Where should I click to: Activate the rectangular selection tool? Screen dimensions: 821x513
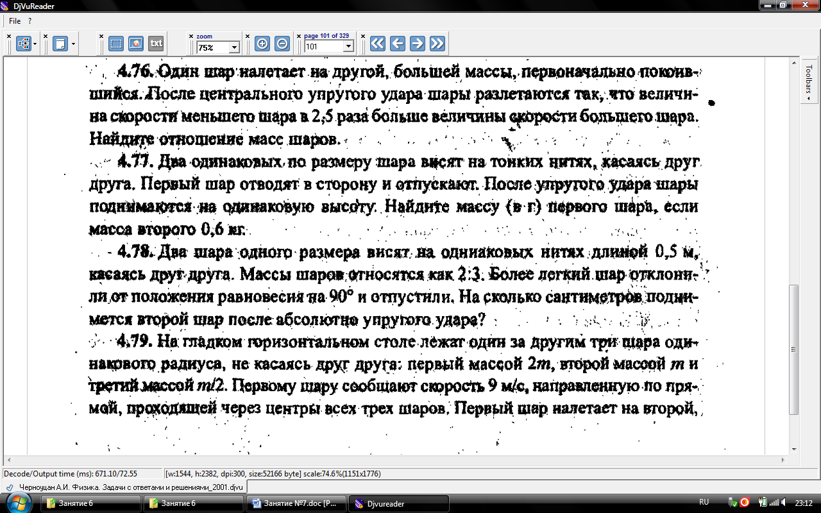(116, 44)
